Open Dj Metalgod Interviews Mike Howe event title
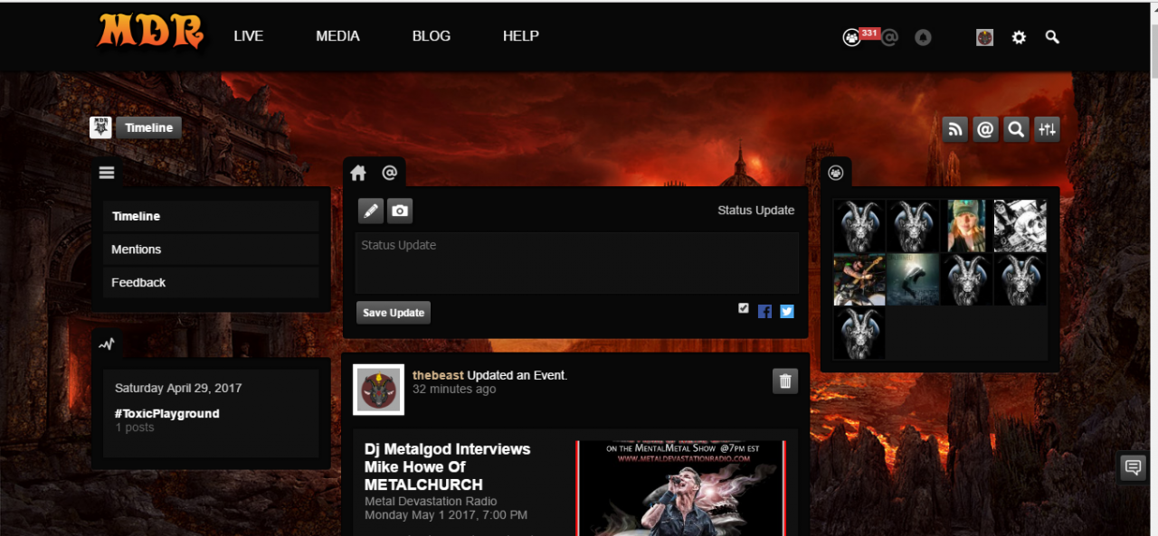 point(448,466)
